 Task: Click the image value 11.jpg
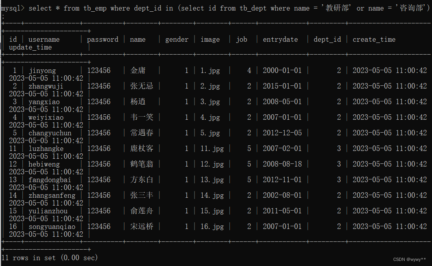tap(212, 149)
